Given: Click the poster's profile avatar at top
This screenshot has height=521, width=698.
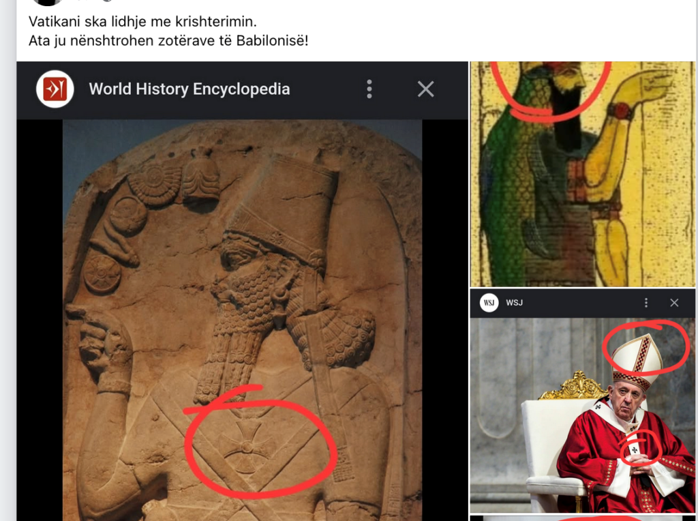Looking at the screenshot, I should pyautogui.click(x=48, y=2).
